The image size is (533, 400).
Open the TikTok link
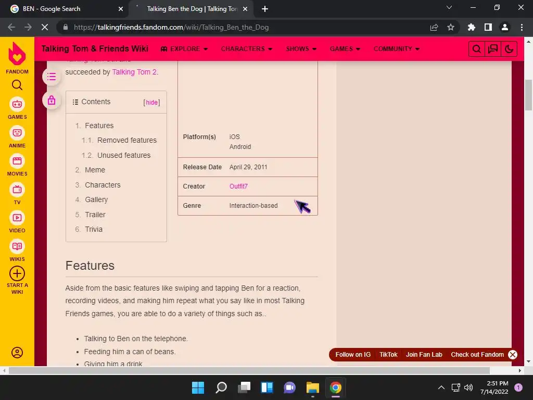coord(388,354)
